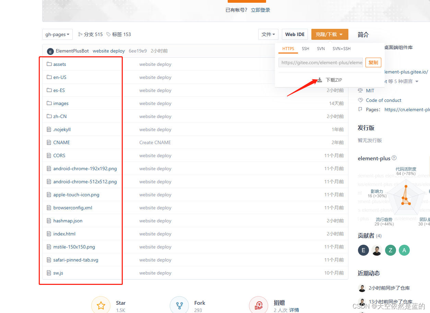Screen dimensions: 430x313
Task: Click the 立即登录 login link
Action: [261, 10]
